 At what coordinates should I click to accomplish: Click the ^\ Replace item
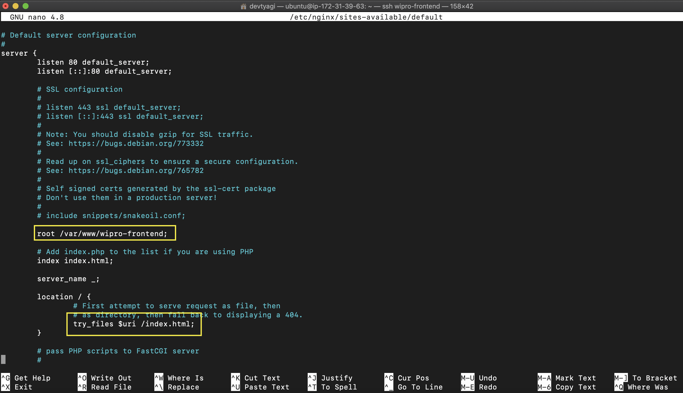(x=177, y=387)
